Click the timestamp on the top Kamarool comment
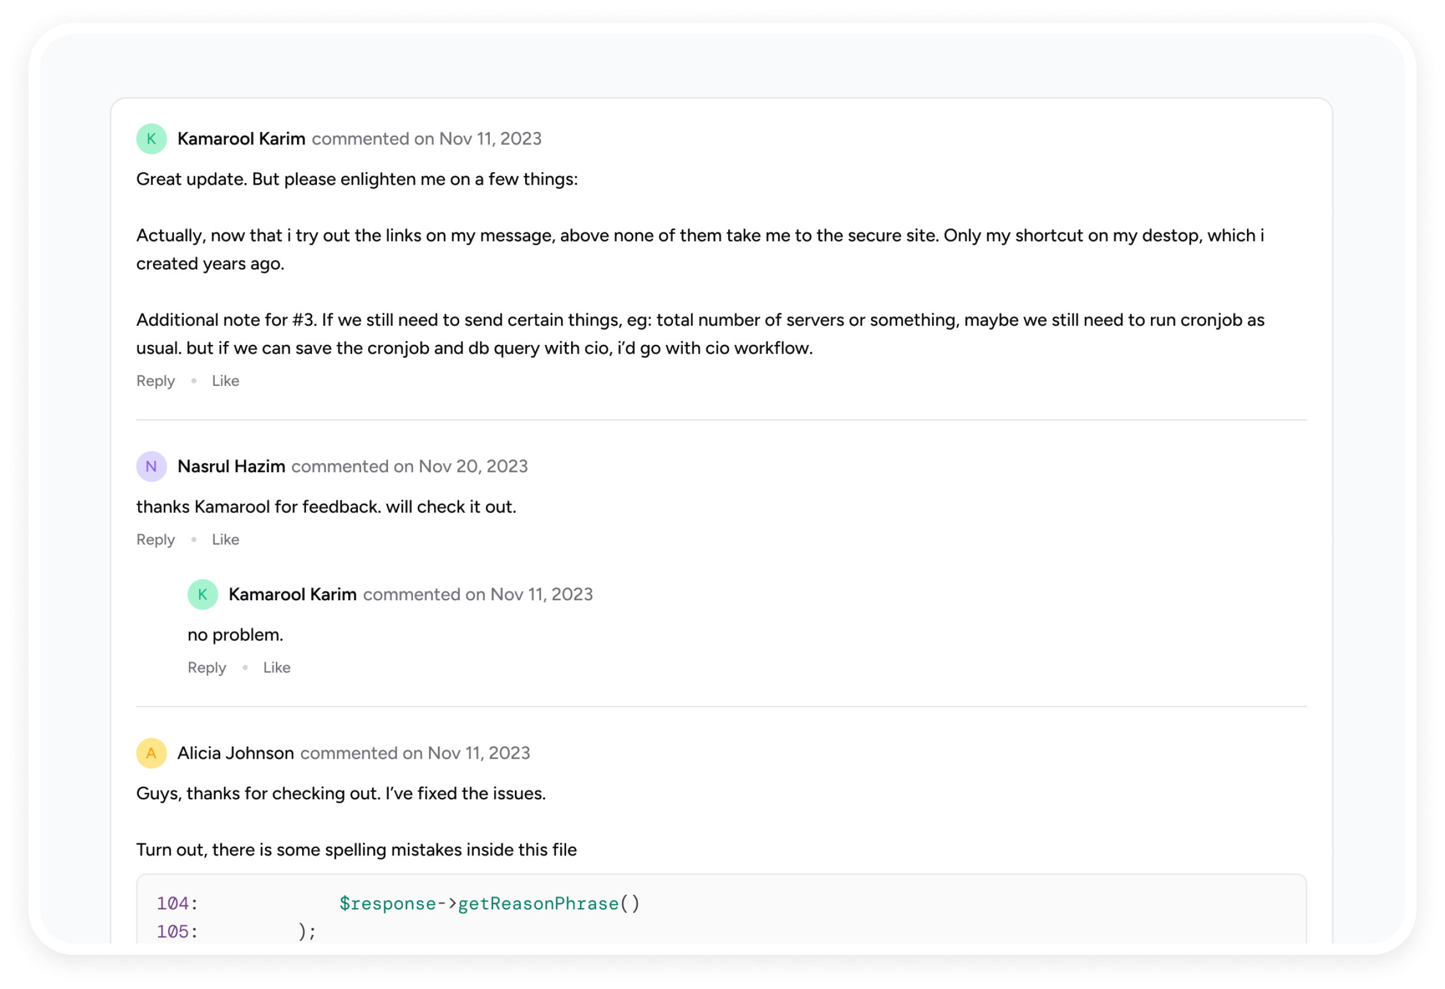 (x=490, y=139)
